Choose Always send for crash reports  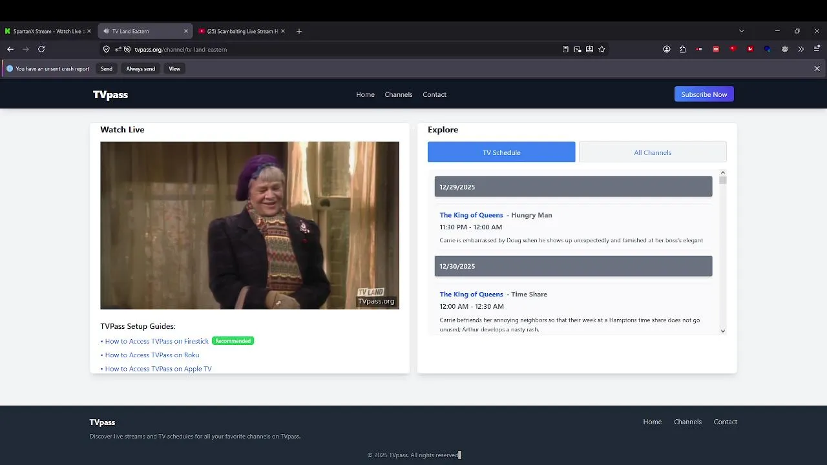(x=140, y=68)
